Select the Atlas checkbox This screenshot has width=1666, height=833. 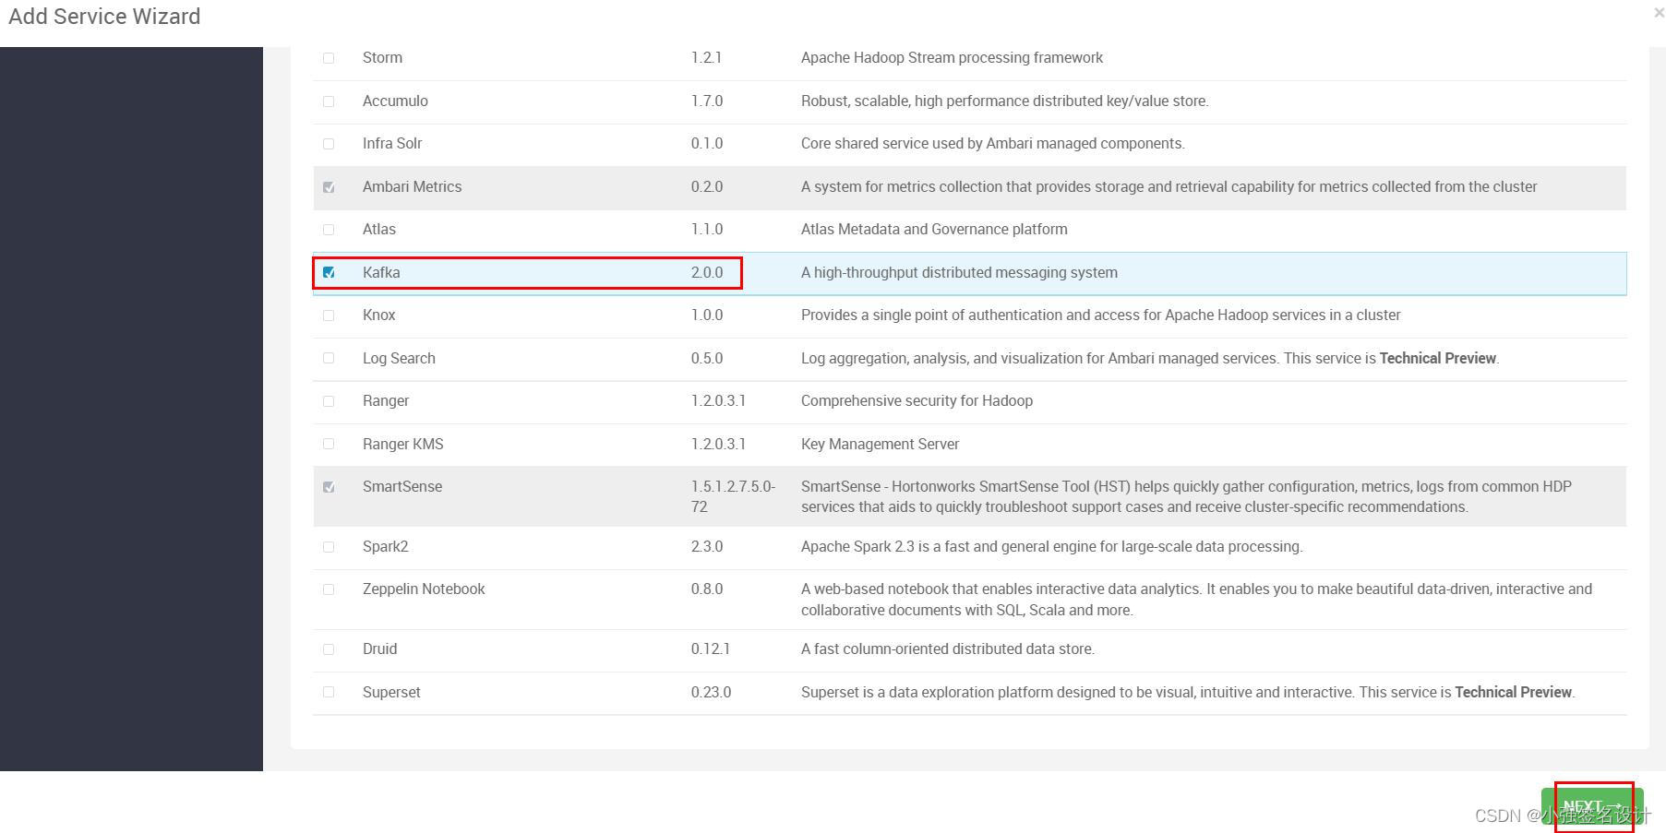329,230
